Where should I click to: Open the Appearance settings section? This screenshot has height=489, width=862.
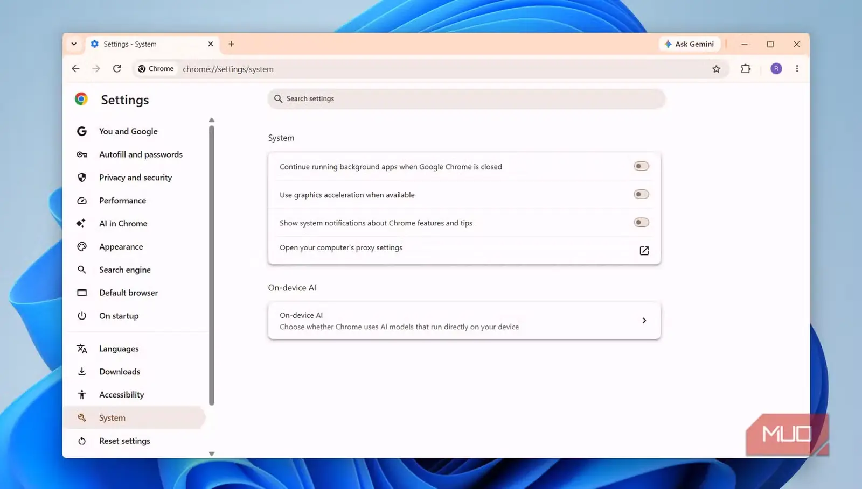click(x=121, y=247)
